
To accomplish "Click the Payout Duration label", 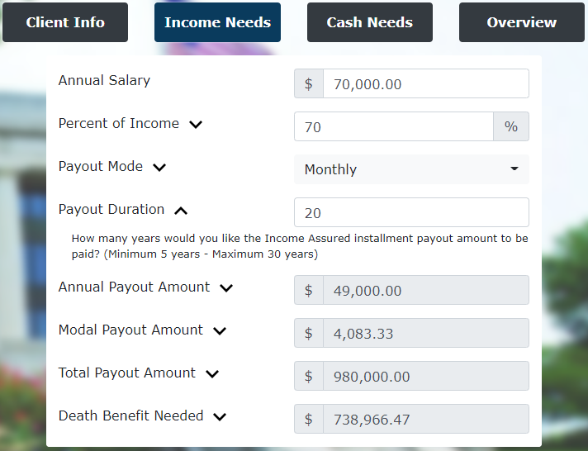I will 111,209.
